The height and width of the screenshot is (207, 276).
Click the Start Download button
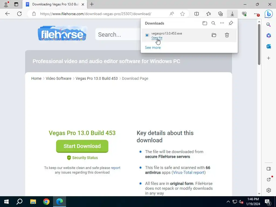click(x=82, y=146)
